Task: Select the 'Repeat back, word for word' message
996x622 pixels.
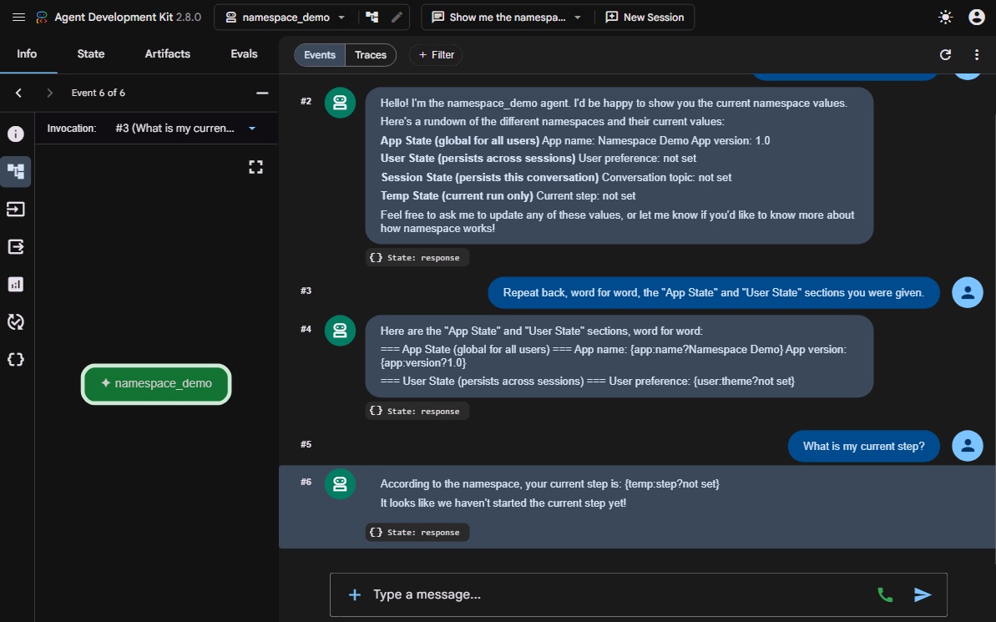Action: tap(713, 292)
